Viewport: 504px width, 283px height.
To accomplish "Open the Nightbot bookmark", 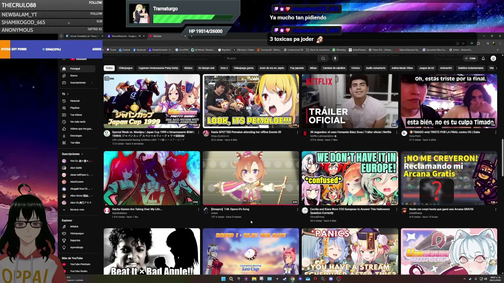I will pos(224,50).
